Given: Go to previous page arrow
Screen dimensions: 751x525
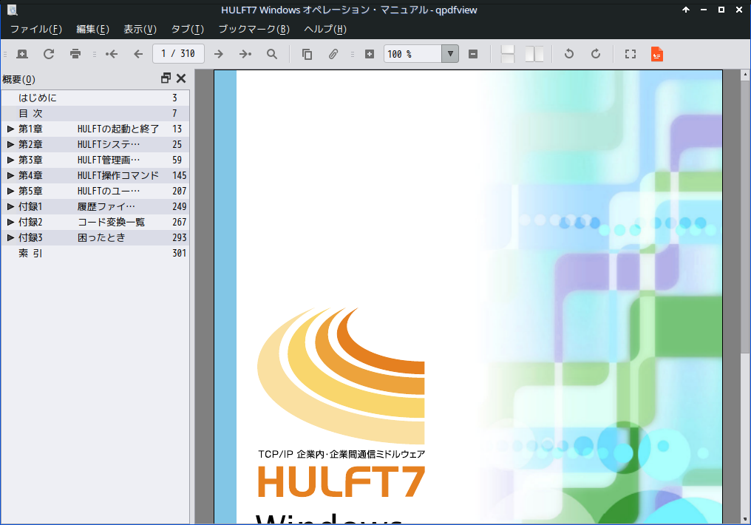Looking at the screenshot, I should click(138, 54).
